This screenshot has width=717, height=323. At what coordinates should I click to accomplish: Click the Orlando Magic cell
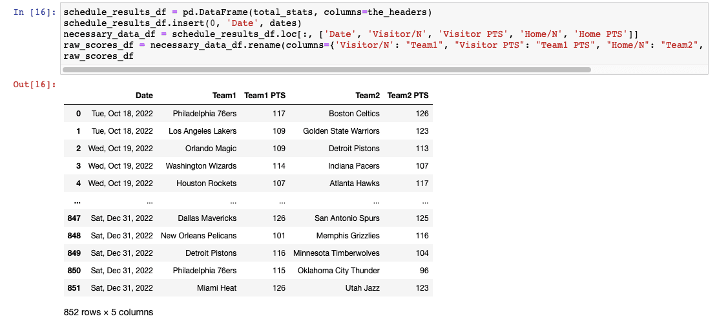pyautogui.click(x=211, y=149)
